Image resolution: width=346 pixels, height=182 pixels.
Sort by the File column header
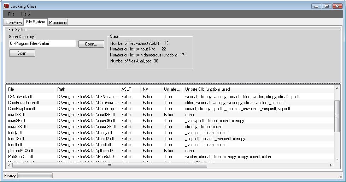click(x=30, y=89)
